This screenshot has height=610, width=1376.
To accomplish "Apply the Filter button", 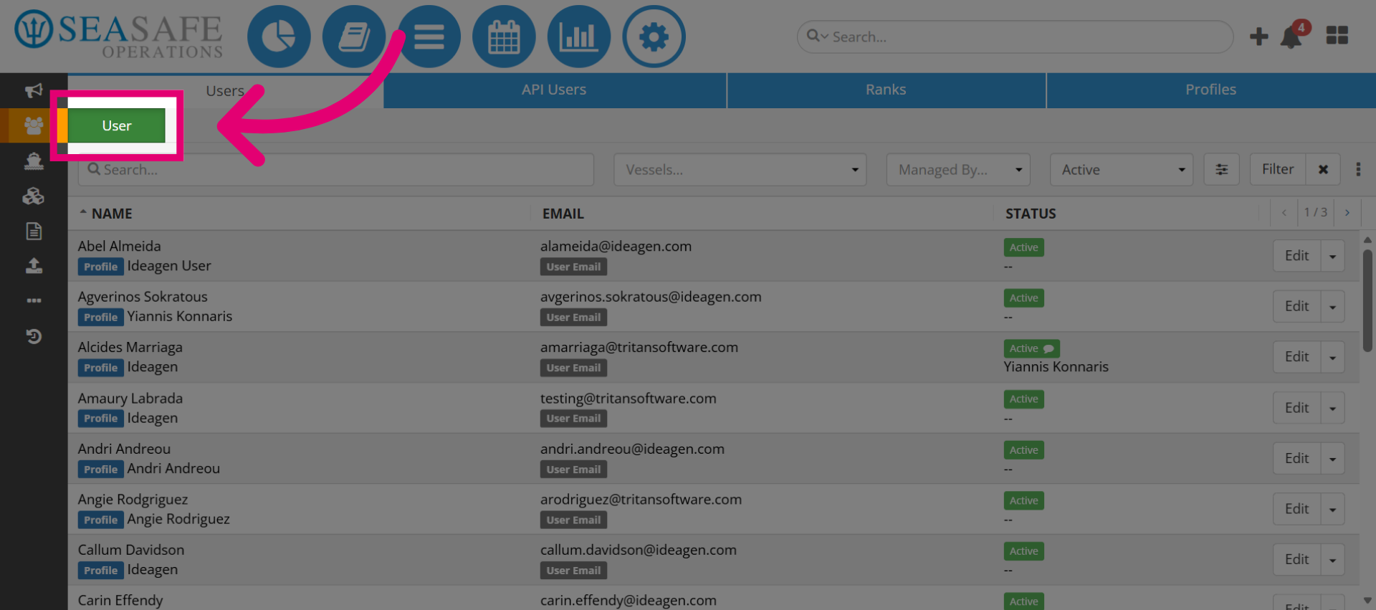I will click(1278, 170).
